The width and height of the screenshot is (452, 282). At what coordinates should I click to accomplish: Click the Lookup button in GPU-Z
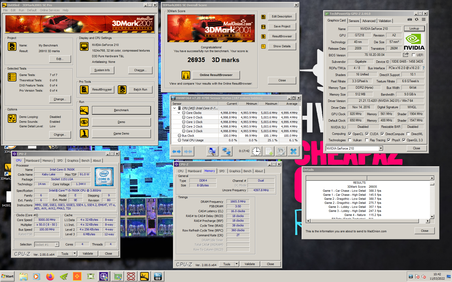(x=414, y=28)
